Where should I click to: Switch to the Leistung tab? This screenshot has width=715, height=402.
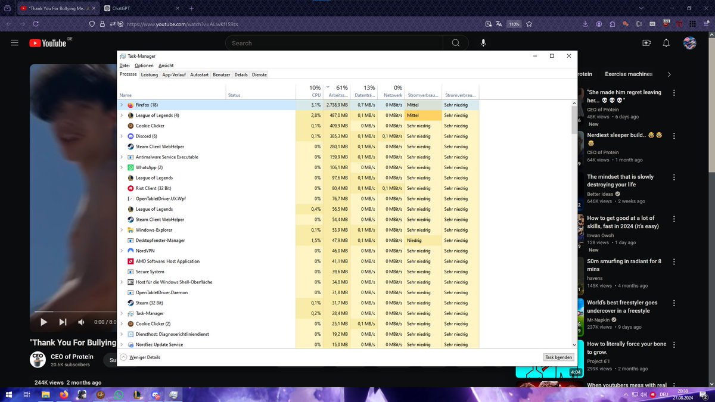[149, 74]
